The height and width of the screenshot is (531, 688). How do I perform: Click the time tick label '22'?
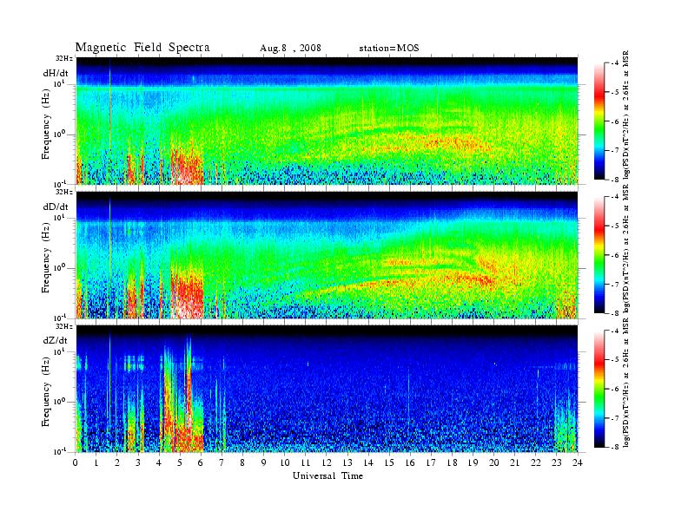pos(536,462)
